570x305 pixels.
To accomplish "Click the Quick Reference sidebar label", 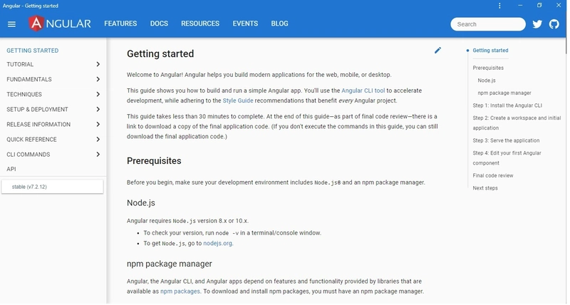I will coord(31,140).
